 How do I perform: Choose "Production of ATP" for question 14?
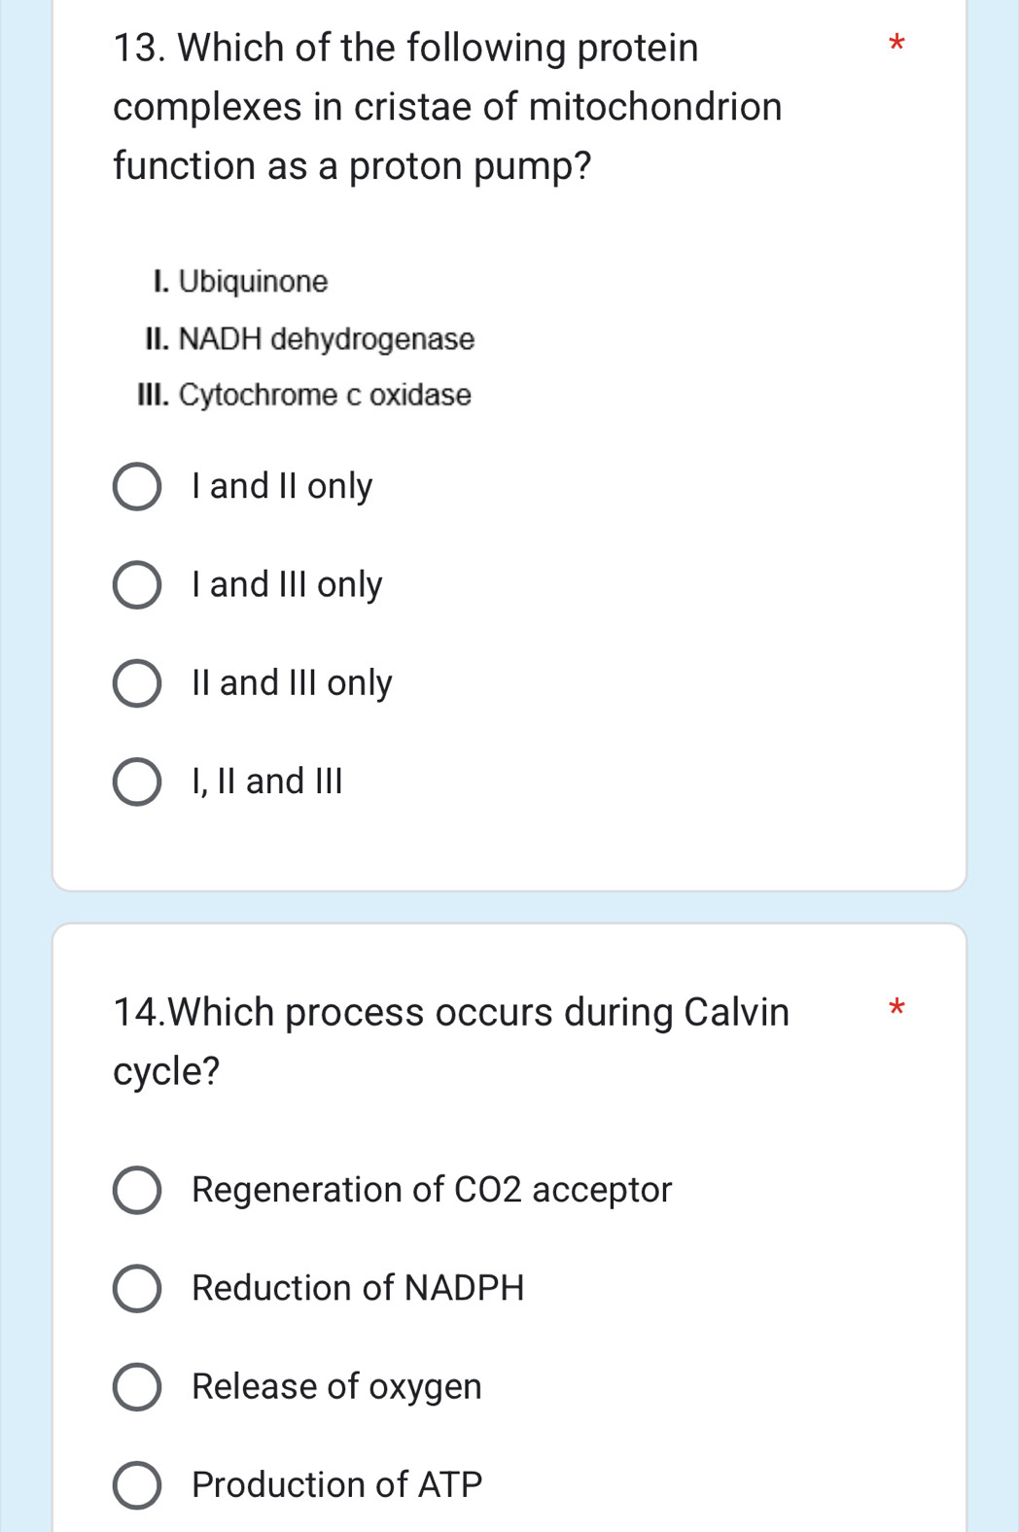click(x=137, y=1485)
